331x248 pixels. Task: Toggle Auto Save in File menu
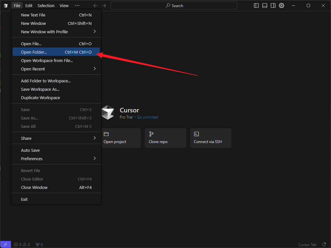pyautogui.click(x=56, y=150)
